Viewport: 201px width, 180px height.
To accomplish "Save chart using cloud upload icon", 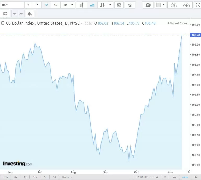I will click(x=186, y=5).
